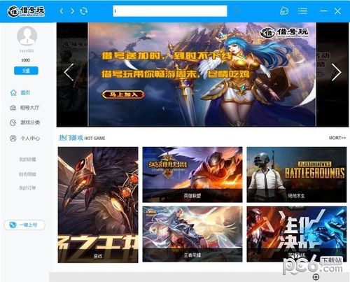This screenshot has width=350, height=282.
Task: Open the customer service headset icon
Action: point(284,11)
